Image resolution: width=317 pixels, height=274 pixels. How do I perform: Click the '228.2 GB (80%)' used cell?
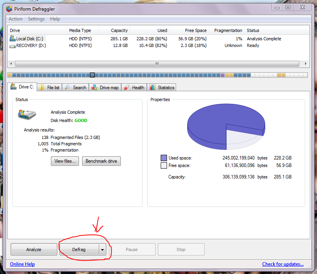[152, 39]
